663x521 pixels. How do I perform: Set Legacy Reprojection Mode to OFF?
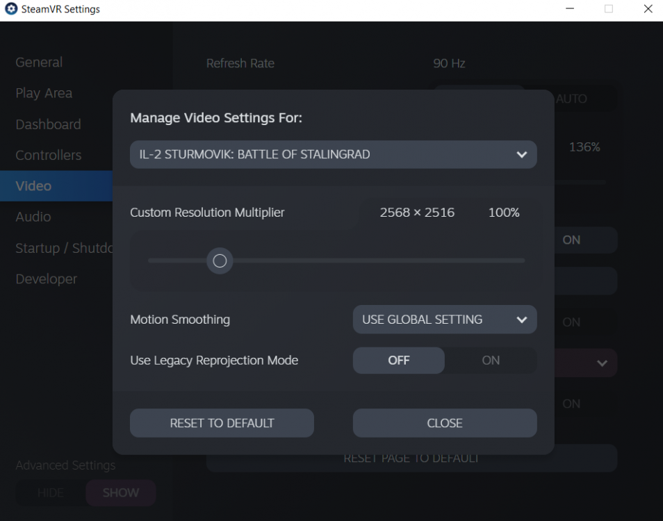[399, 361]
